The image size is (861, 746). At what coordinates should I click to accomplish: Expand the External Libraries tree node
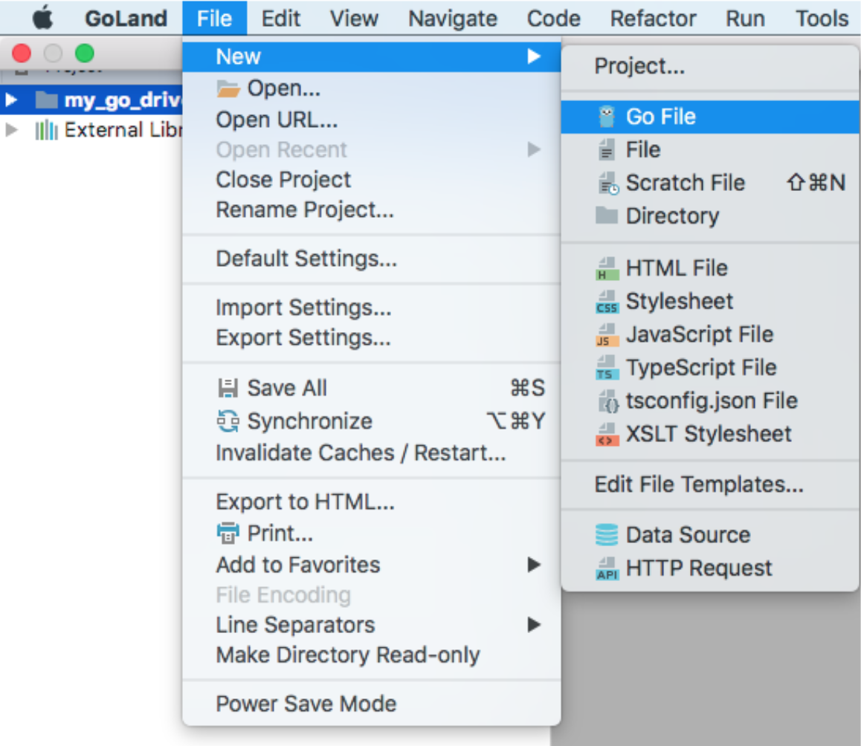point(11,131)
